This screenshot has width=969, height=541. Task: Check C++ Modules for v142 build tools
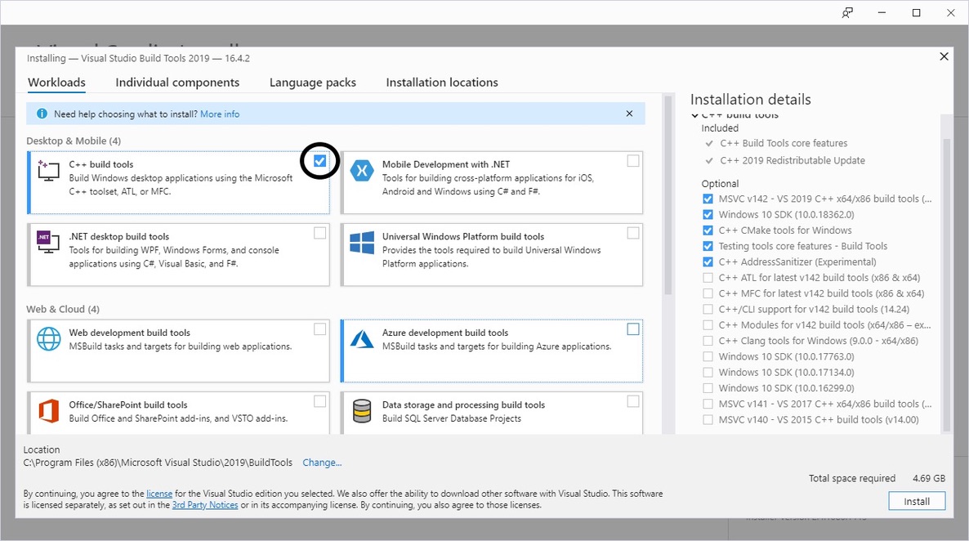pos(708,325)
